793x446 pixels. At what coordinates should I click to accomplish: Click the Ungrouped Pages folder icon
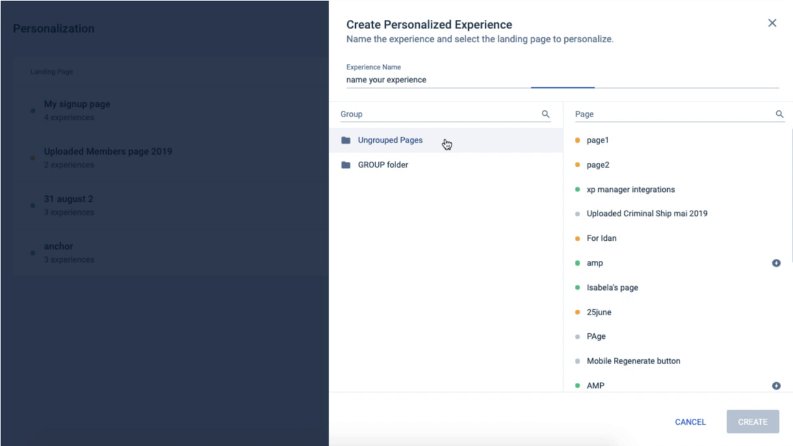pyautogui.click(x=346, y=141)
